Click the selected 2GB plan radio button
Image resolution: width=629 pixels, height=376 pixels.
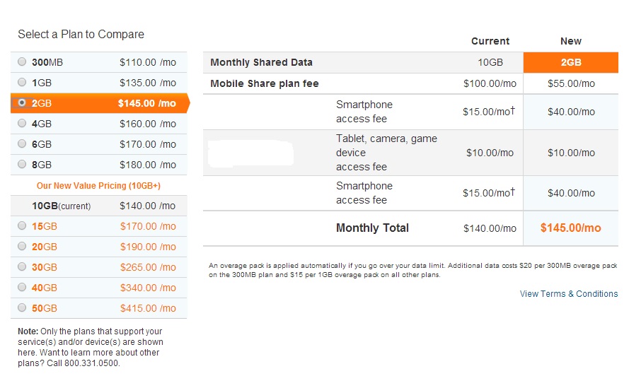tap(22, 102)
